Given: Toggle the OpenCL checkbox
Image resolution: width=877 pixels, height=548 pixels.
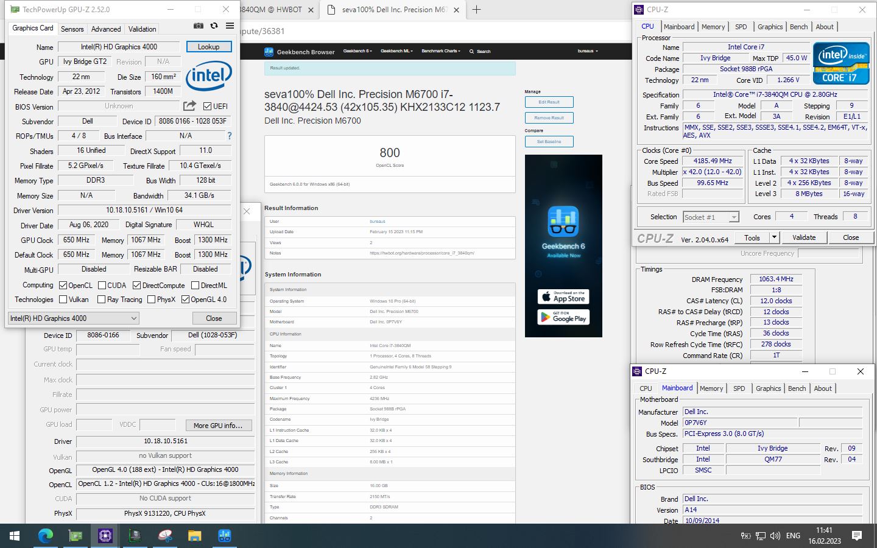Looking at the screenshot, I should click(x=63, y=285).
